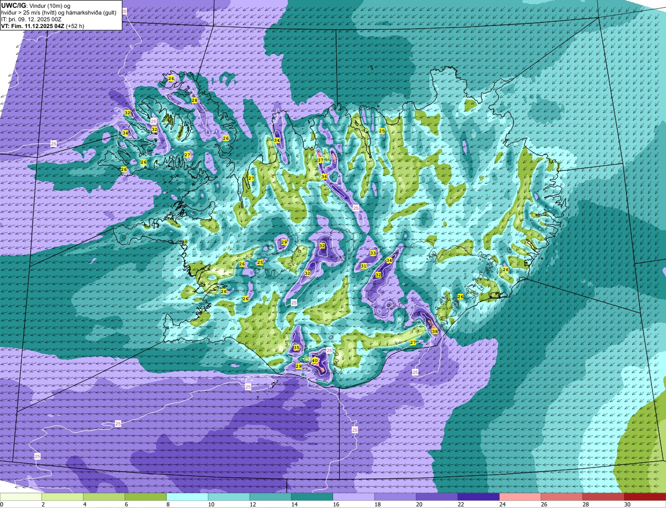
Task: Click the 12–14 m/s teal legend swatch
Action: pyautogui.click(x=271, y=497)
